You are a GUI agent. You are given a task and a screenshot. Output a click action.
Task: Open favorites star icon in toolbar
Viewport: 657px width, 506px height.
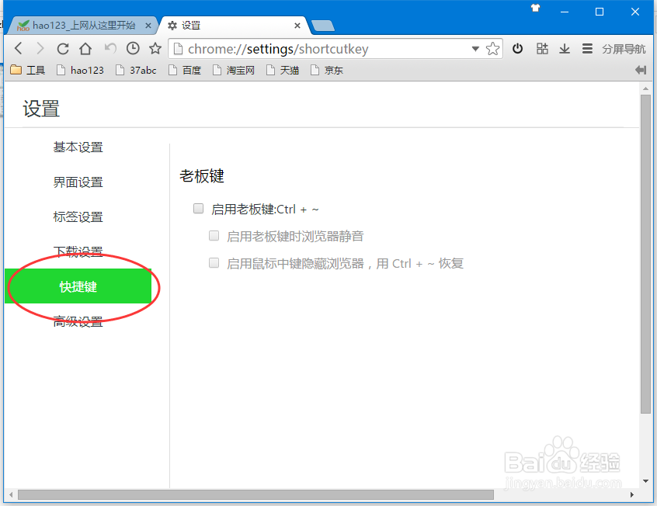tap(155, 48)
